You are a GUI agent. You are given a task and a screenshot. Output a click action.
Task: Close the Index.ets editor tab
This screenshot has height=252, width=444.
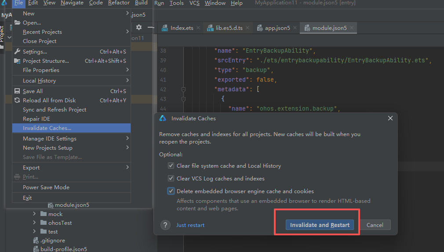[x=198, y=28]
